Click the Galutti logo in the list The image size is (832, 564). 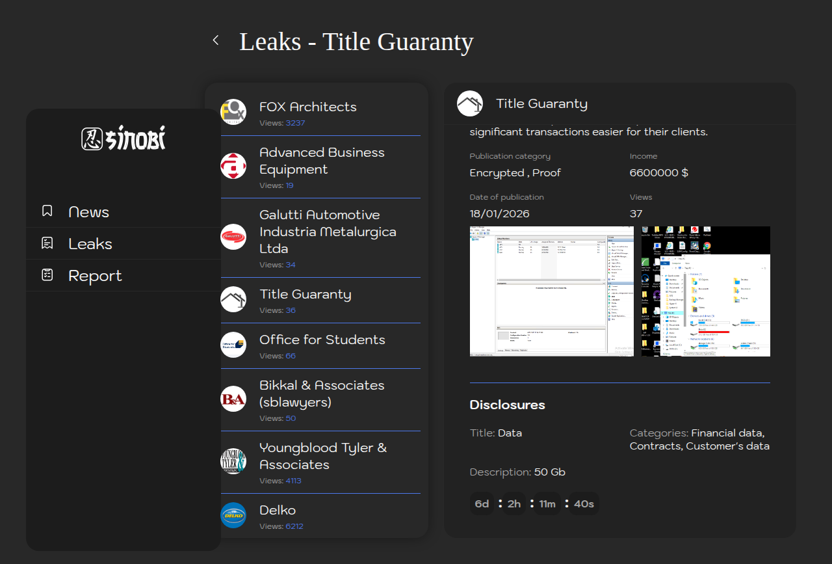coord(233,237)
